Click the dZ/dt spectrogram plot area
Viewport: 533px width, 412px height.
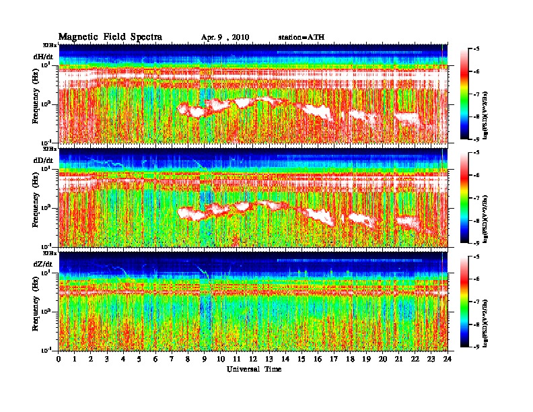[x=253, y=302]
